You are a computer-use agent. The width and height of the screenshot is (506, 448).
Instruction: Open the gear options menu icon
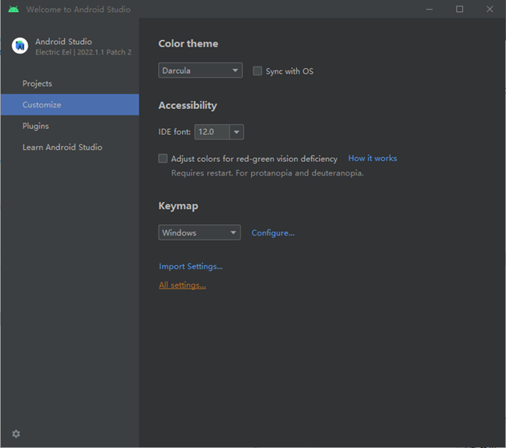[16, 434]
